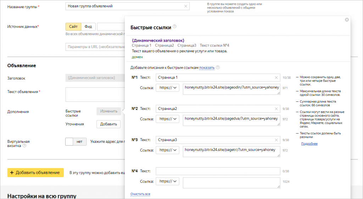Click help icon beside показать link

point(218,68)
